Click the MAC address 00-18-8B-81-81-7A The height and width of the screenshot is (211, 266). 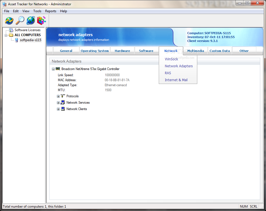(x=117, y=80)
